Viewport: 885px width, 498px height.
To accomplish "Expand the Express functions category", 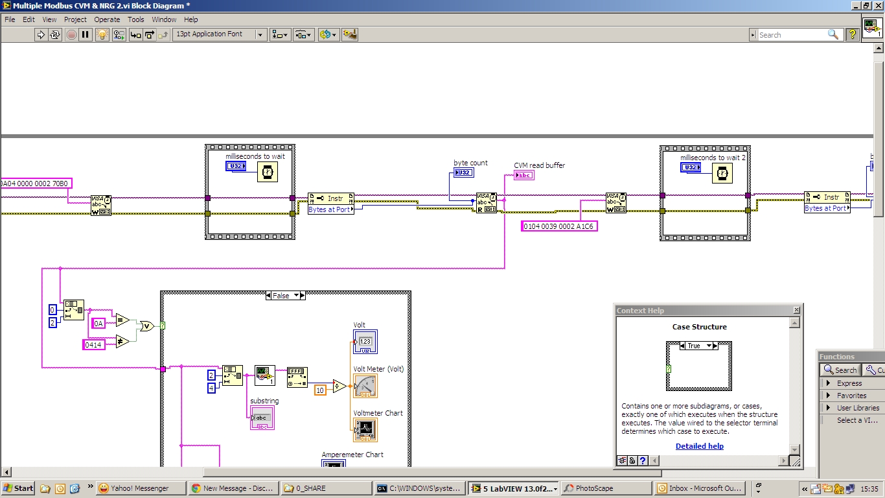I will coord(828,383).
